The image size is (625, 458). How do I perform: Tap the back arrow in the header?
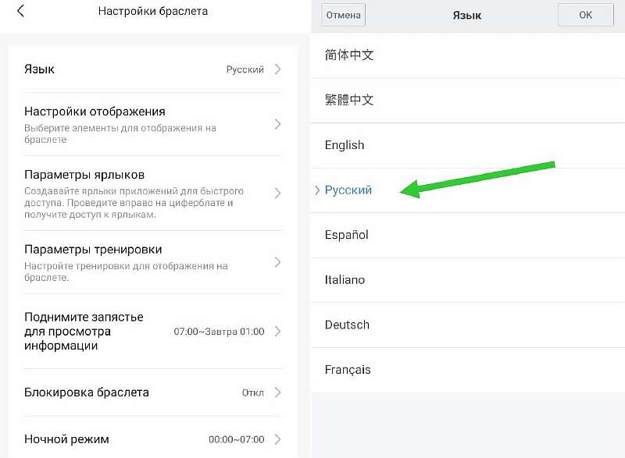pos(20,12)
